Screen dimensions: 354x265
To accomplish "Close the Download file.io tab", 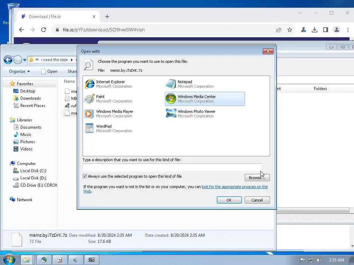I will (x=94, y=17).
